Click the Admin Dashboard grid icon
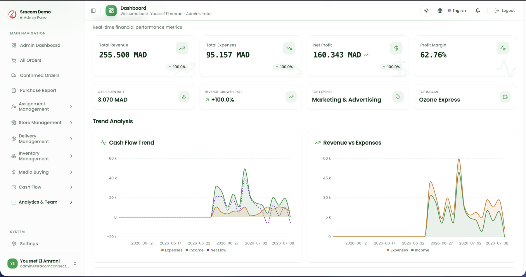The image size is (526, 277). pos(14,45)
